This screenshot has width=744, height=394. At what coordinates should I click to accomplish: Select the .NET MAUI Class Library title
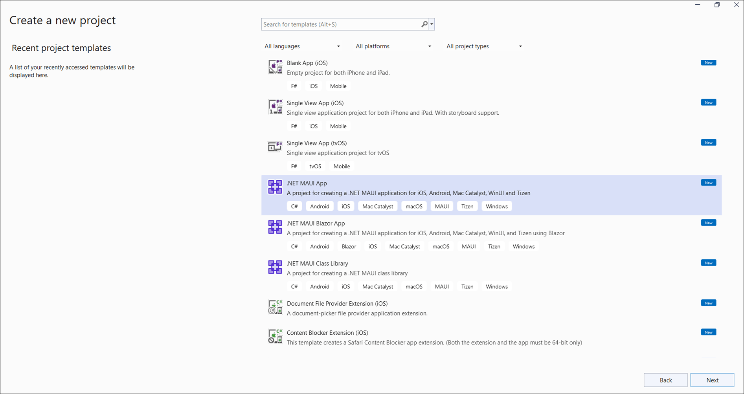(317, 263)
